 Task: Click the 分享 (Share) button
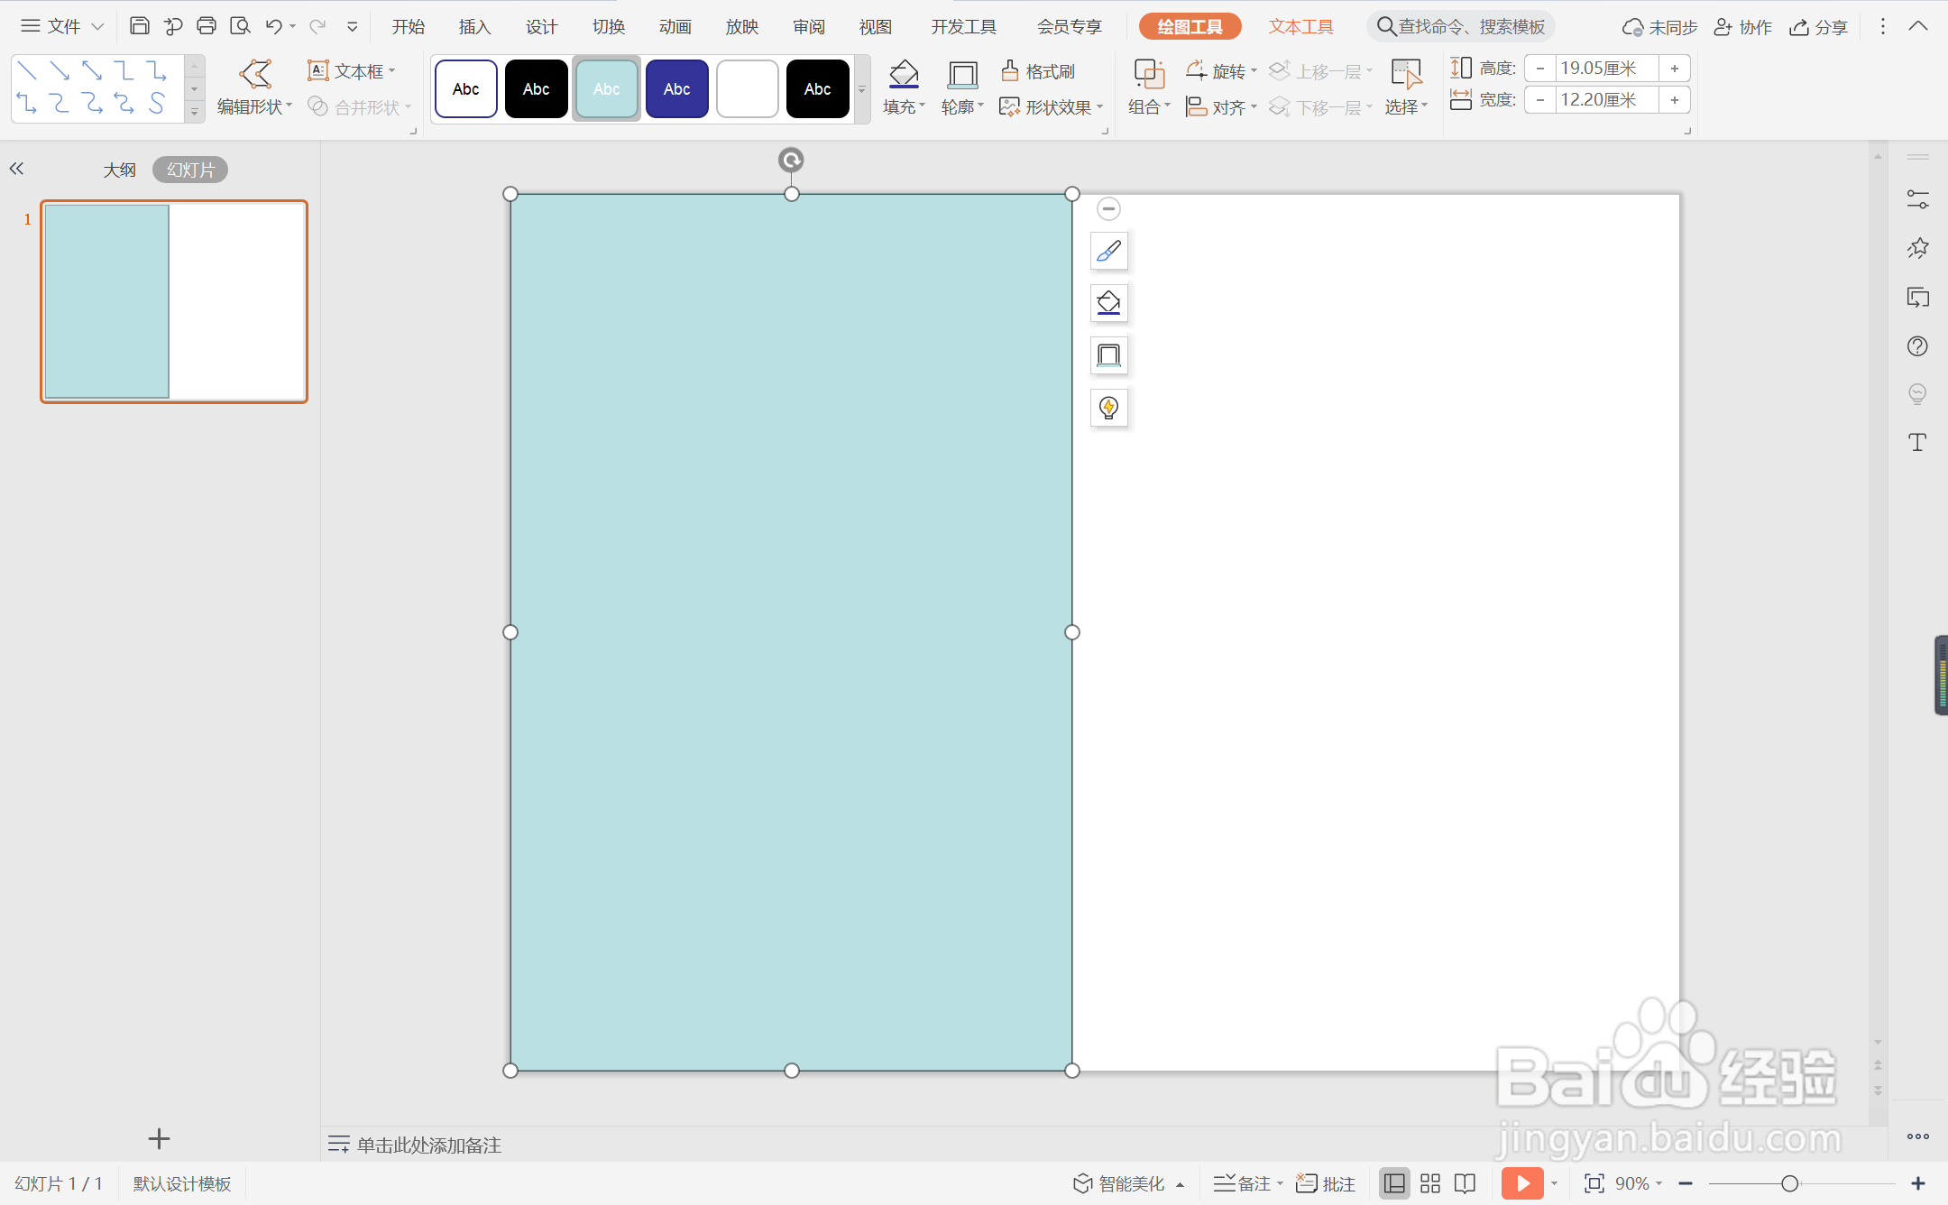(1819, 27)
